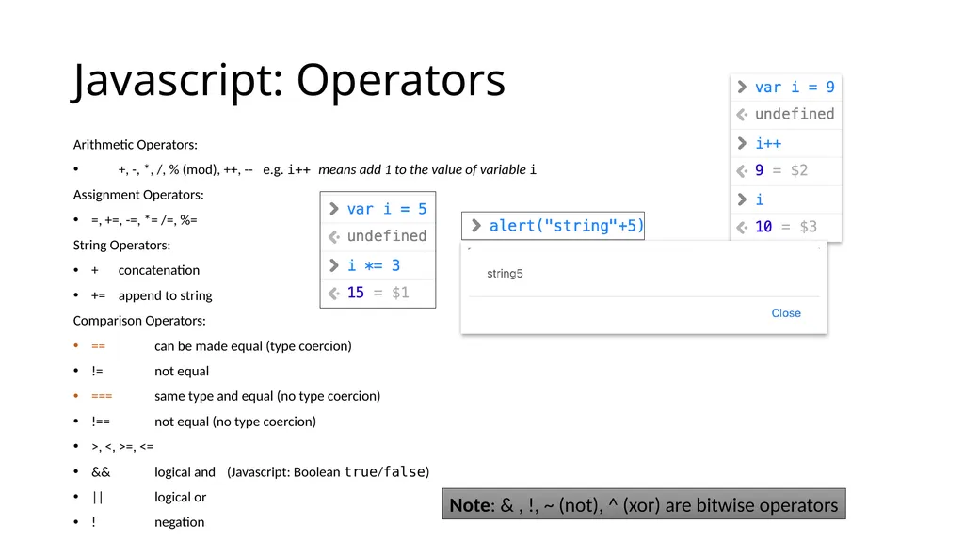964x541 pixels.
Task: Click the bitwise operators Note box
Action: (644, 504)
